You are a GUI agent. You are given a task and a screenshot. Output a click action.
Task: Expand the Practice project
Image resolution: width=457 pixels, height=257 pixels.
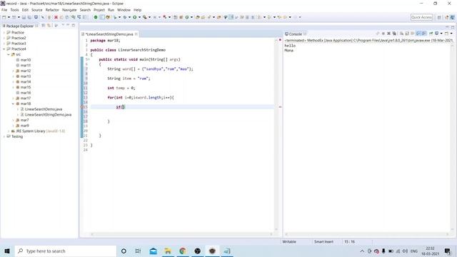(x=4, y=33)
